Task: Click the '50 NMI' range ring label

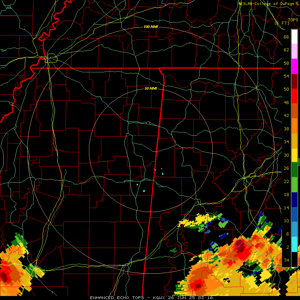Action: (x=151, y=88)
